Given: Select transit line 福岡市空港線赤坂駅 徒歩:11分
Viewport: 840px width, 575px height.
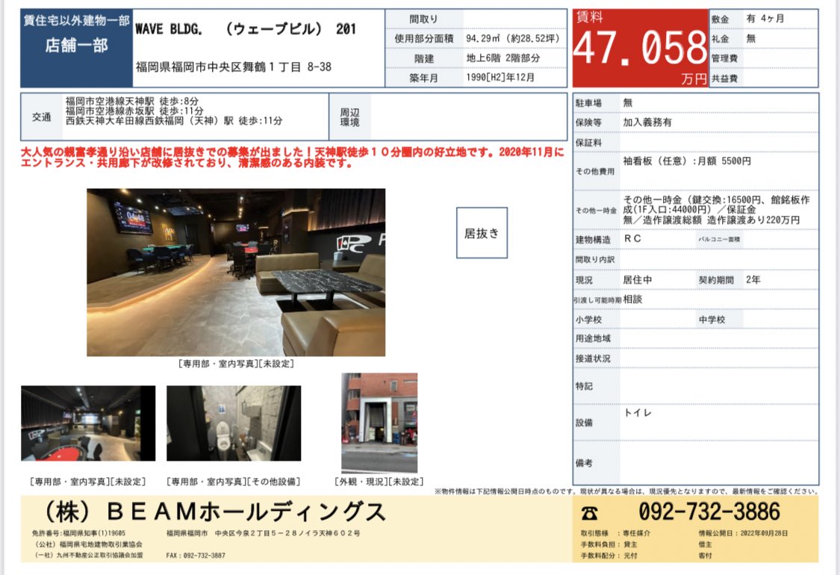Looking at the screenshot, I should tap(134, 111).
